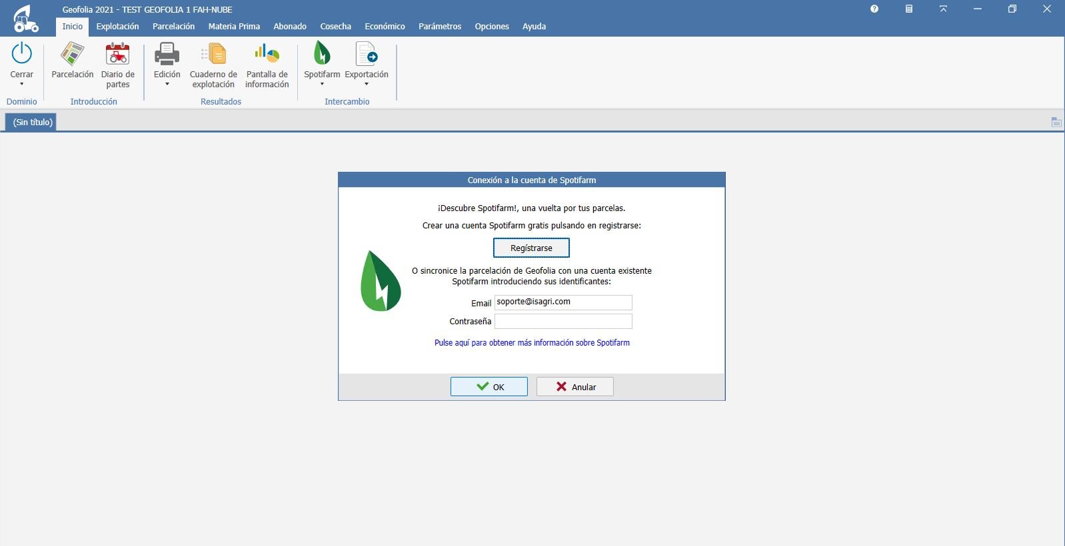
Task: Click the Exportación document icon
Action: click(367, 53)
